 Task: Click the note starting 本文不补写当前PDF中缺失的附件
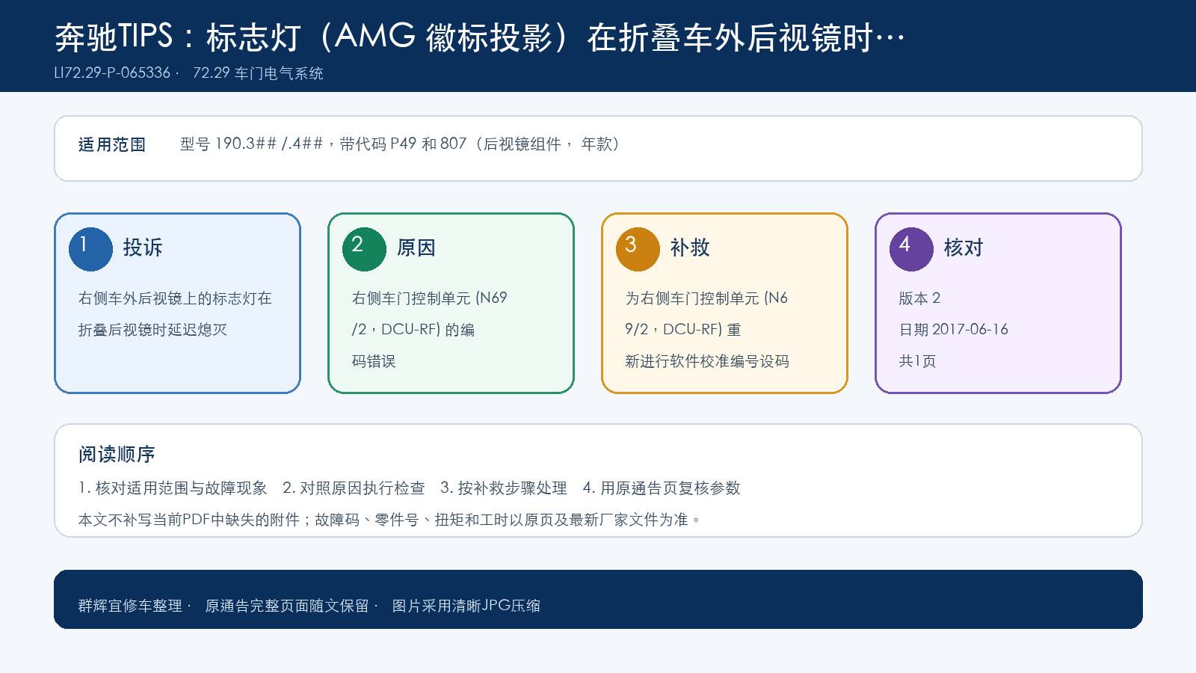pos(390,520)
